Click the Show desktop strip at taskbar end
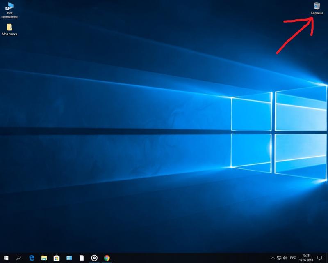The image size is (328, 263). (327, 258)
